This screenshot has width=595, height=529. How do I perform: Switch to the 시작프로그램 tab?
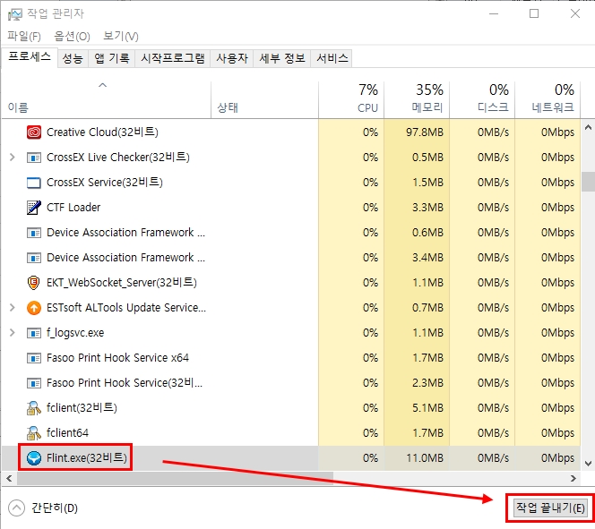(173, 58)
